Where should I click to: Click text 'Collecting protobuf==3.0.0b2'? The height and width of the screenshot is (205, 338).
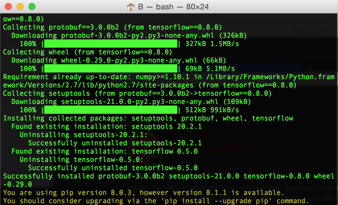click(x=61, y=27)
